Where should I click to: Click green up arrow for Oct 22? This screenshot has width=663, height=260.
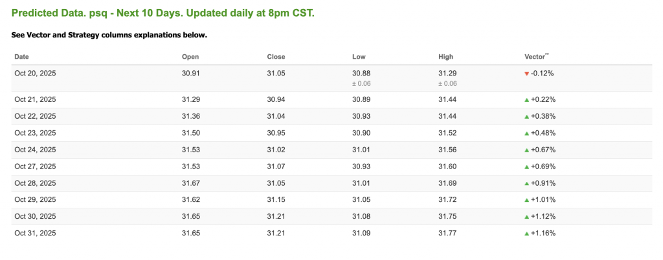coord(526,116)
